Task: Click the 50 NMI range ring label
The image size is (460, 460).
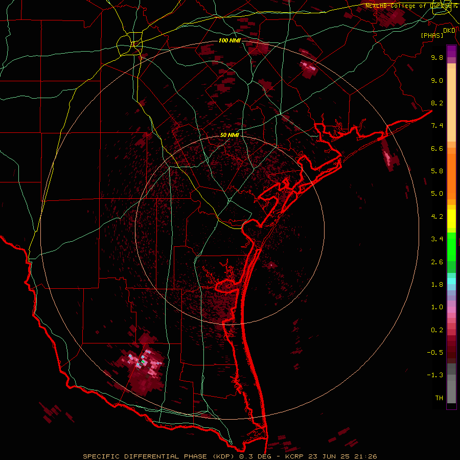Action: click(x=229, y=135)
